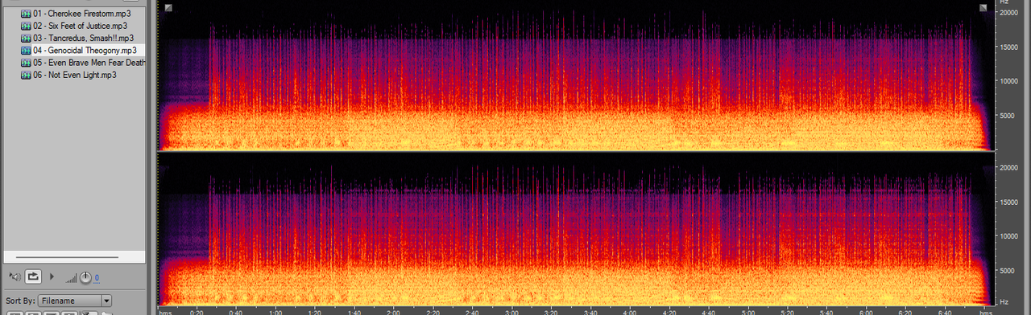
Task: Select file 06 - Not Even Light.mp3
Action: click(x=74, y=75)
